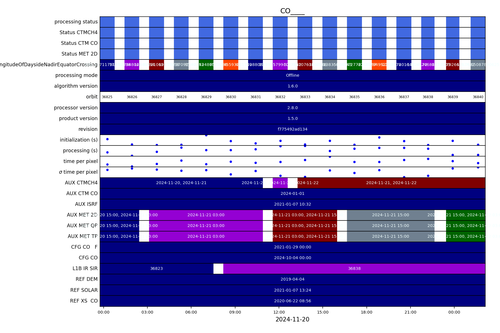Click dark red 2024-11-21, 2024-11-22 segment in AUX CTMCH4
The height and width of the screenshot is (333, 500).
pyautogui.click(x=391, y=183)
